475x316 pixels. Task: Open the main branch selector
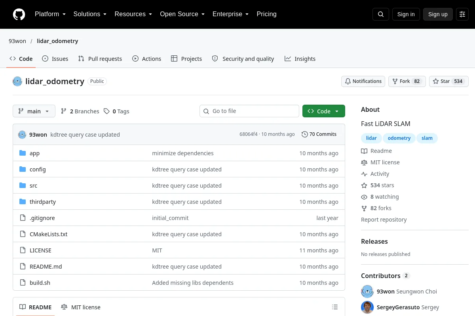34,111
